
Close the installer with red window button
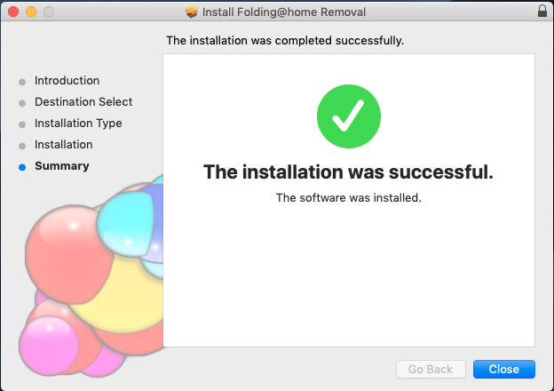[13, 12]
